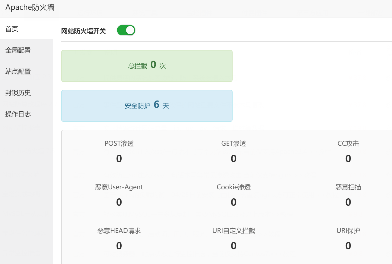This screenshot has width=392, height=264.
Task: Open the 首页 tab in sidebar
Action: pos(27,29)
